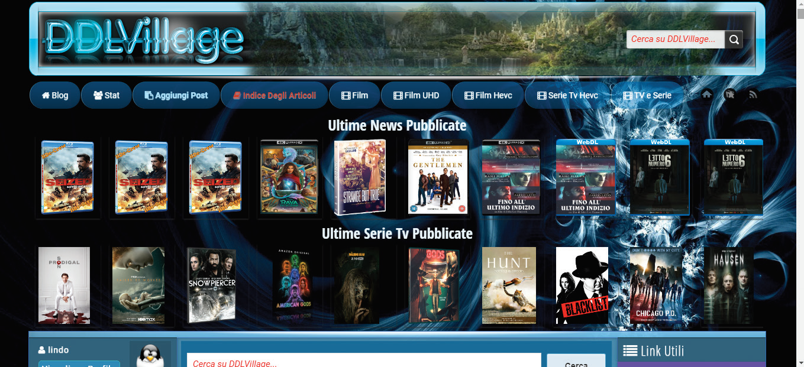Screen dimensions: 804x367
Task: Open the Raya 4K Ultra HD cover
Action: point(289,177)
